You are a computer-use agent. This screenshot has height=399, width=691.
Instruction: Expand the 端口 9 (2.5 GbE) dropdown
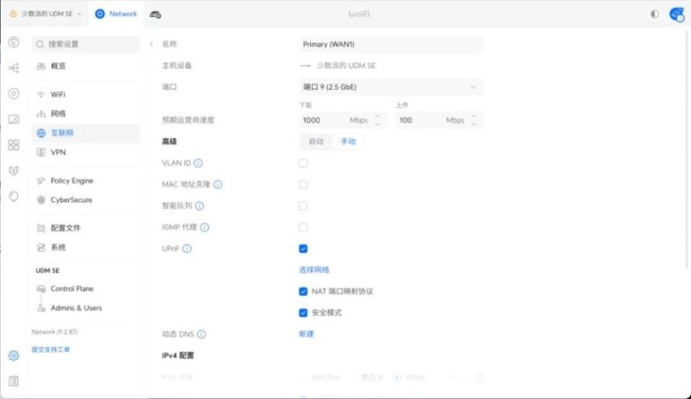pyautogui.click(x=390, y=87)
